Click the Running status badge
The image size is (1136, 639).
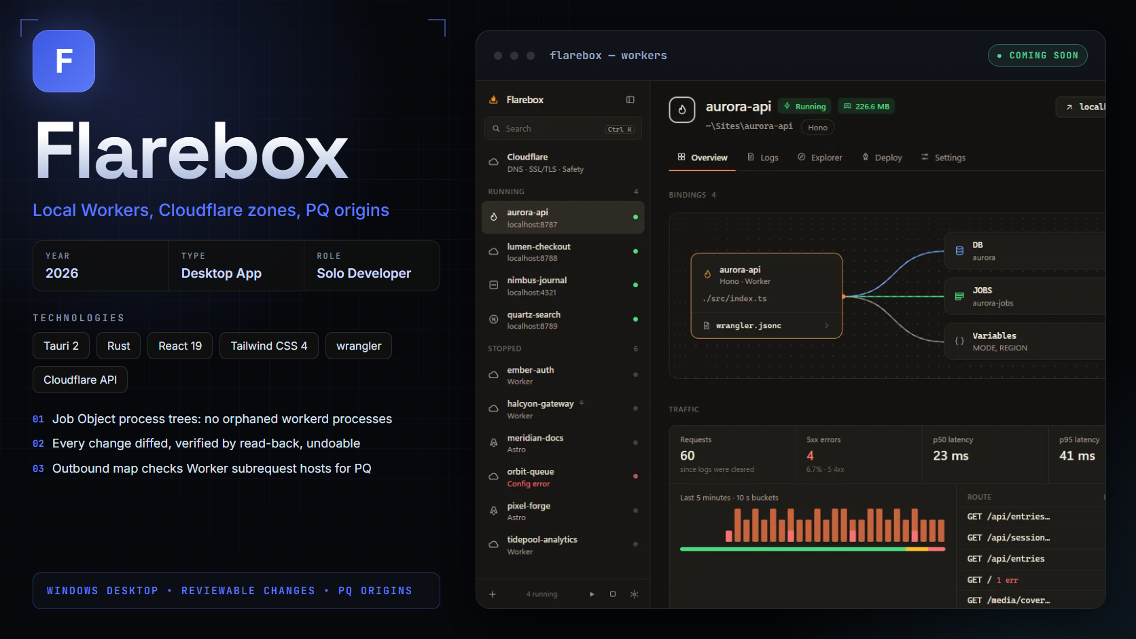coord(805,107)
